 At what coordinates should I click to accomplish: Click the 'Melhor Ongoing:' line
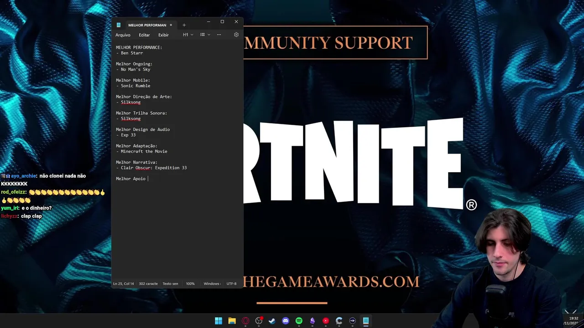point(134,64)
